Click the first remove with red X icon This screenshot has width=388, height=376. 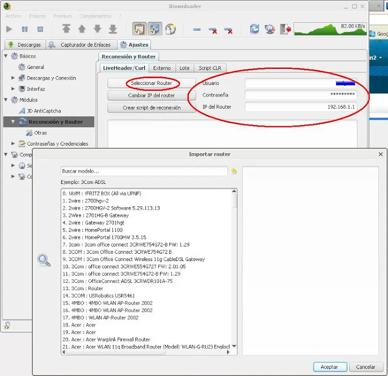click(213, 31)
